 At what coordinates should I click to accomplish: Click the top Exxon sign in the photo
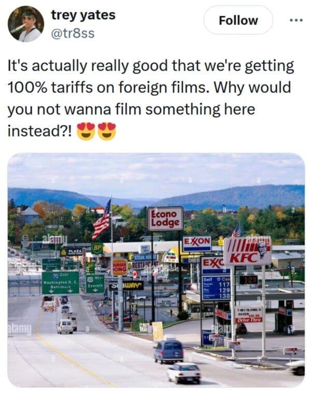197,243
